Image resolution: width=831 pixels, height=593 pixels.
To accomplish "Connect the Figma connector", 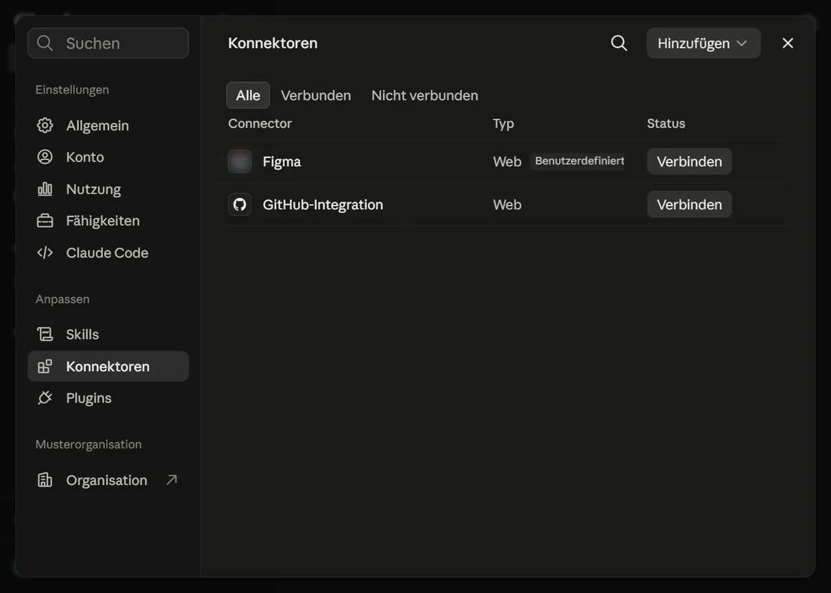I will pos(689,162).
